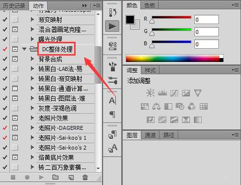
Task: Expand the 曝光处理 action
Action: pyautogui.click(x=32, y=39)
